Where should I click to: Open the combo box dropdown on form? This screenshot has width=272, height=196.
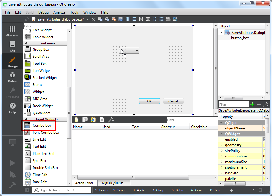coord(137,51)
